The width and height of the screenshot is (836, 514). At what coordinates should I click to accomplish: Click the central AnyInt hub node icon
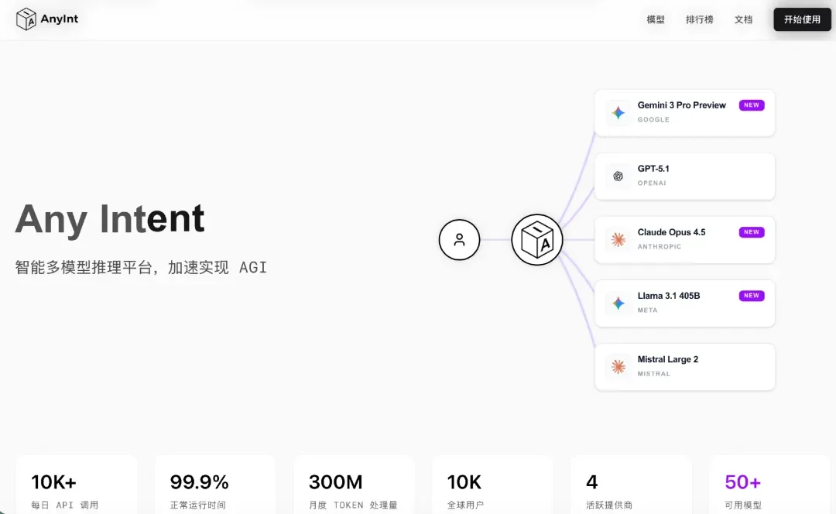point(537,239)
